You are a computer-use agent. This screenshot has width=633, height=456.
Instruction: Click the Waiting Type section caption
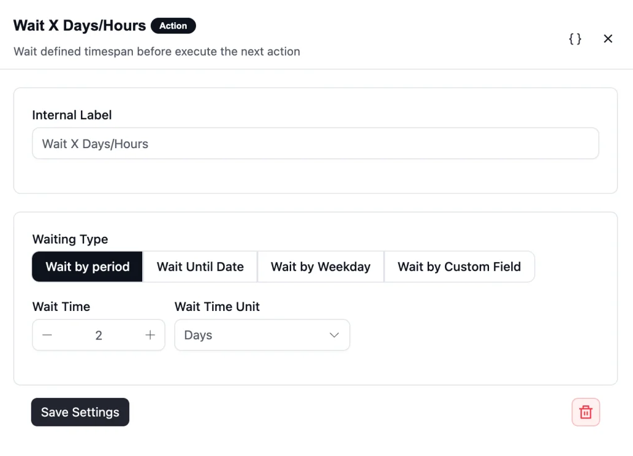click(x=70, y=239)
